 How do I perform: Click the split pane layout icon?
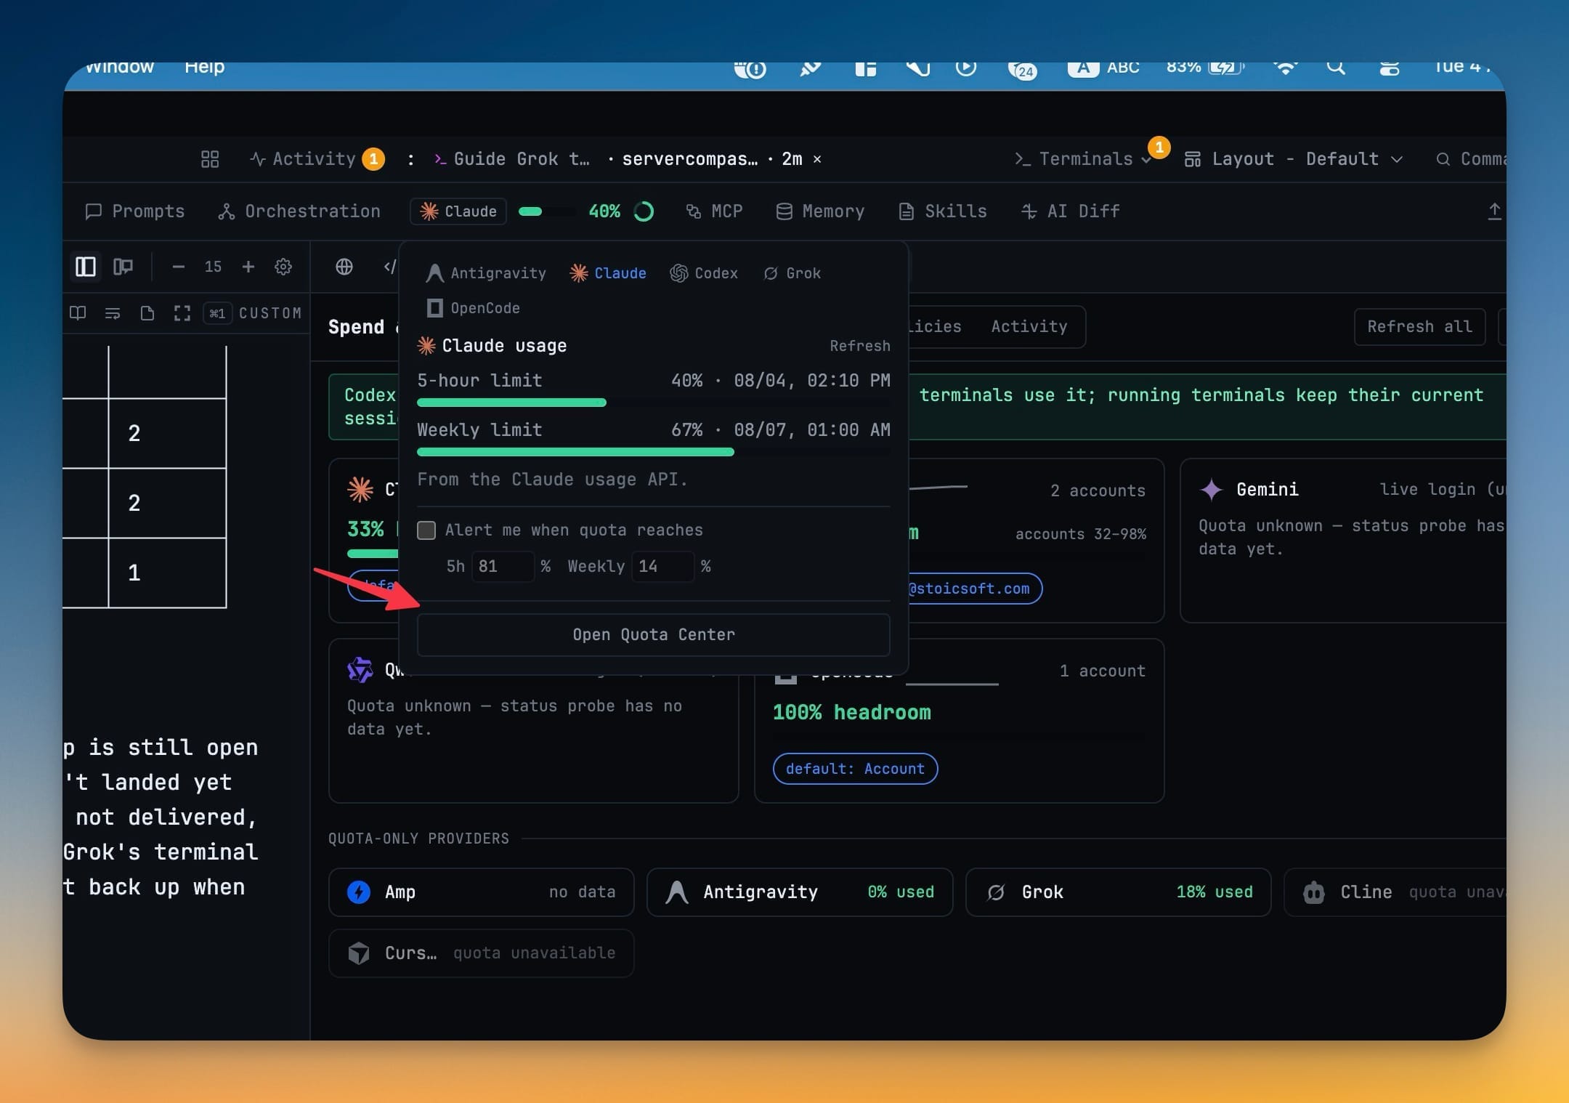(x=123, y=267)
